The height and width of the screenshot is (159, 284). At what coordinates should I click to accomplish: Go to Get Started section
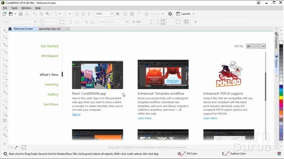(x=49, y=46)
